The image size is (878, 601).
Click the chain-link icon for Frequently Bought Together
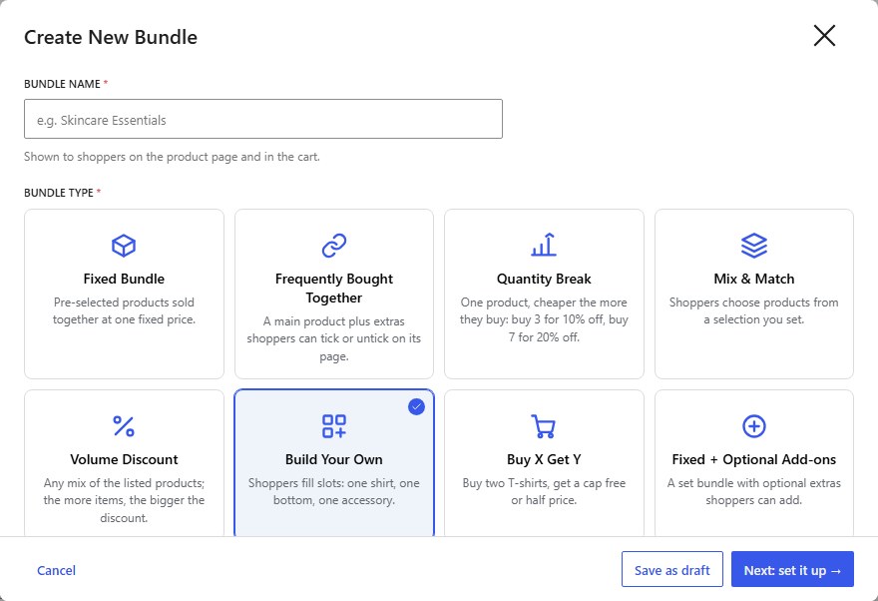[x=333, y=246]
